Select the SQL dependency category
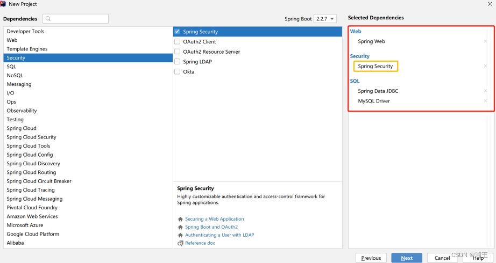Viewport: 496px width, 263px height. pyautogui.click(x=11, y=67)
